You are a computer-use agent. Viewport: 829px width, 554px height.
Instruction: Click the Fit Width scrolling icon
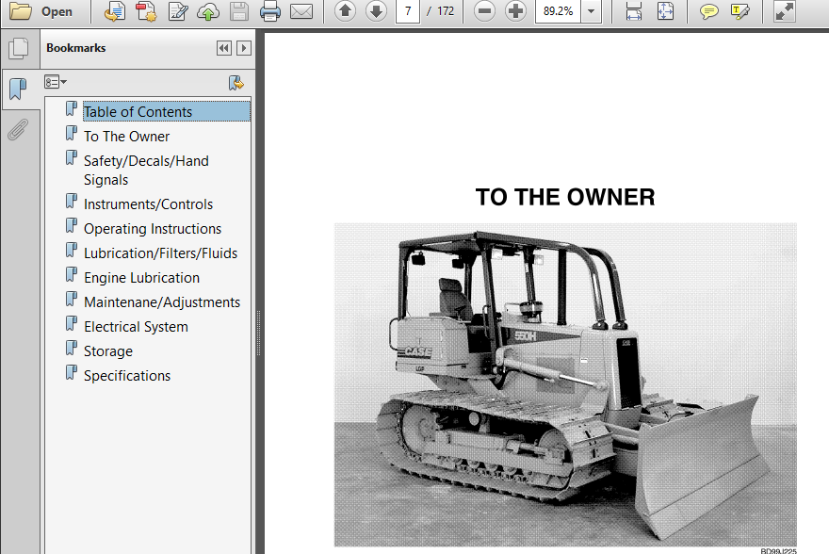633,11
